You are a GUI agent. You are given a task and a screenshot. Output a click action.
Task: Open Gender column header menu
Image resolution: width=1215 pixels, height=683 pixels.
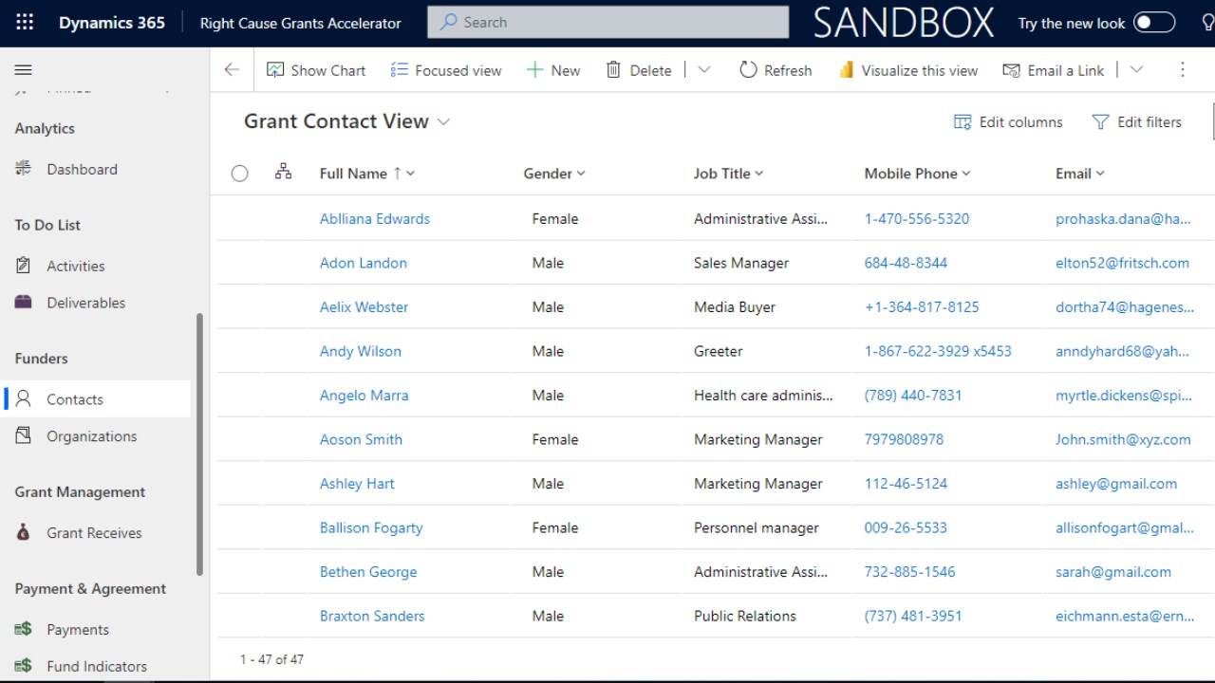tap(554, 174)
